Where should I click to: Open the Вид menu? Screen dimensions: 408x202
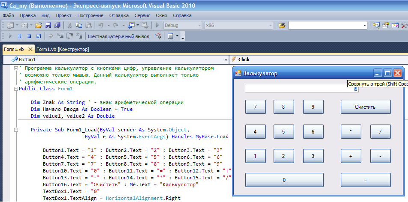point(45,15)
